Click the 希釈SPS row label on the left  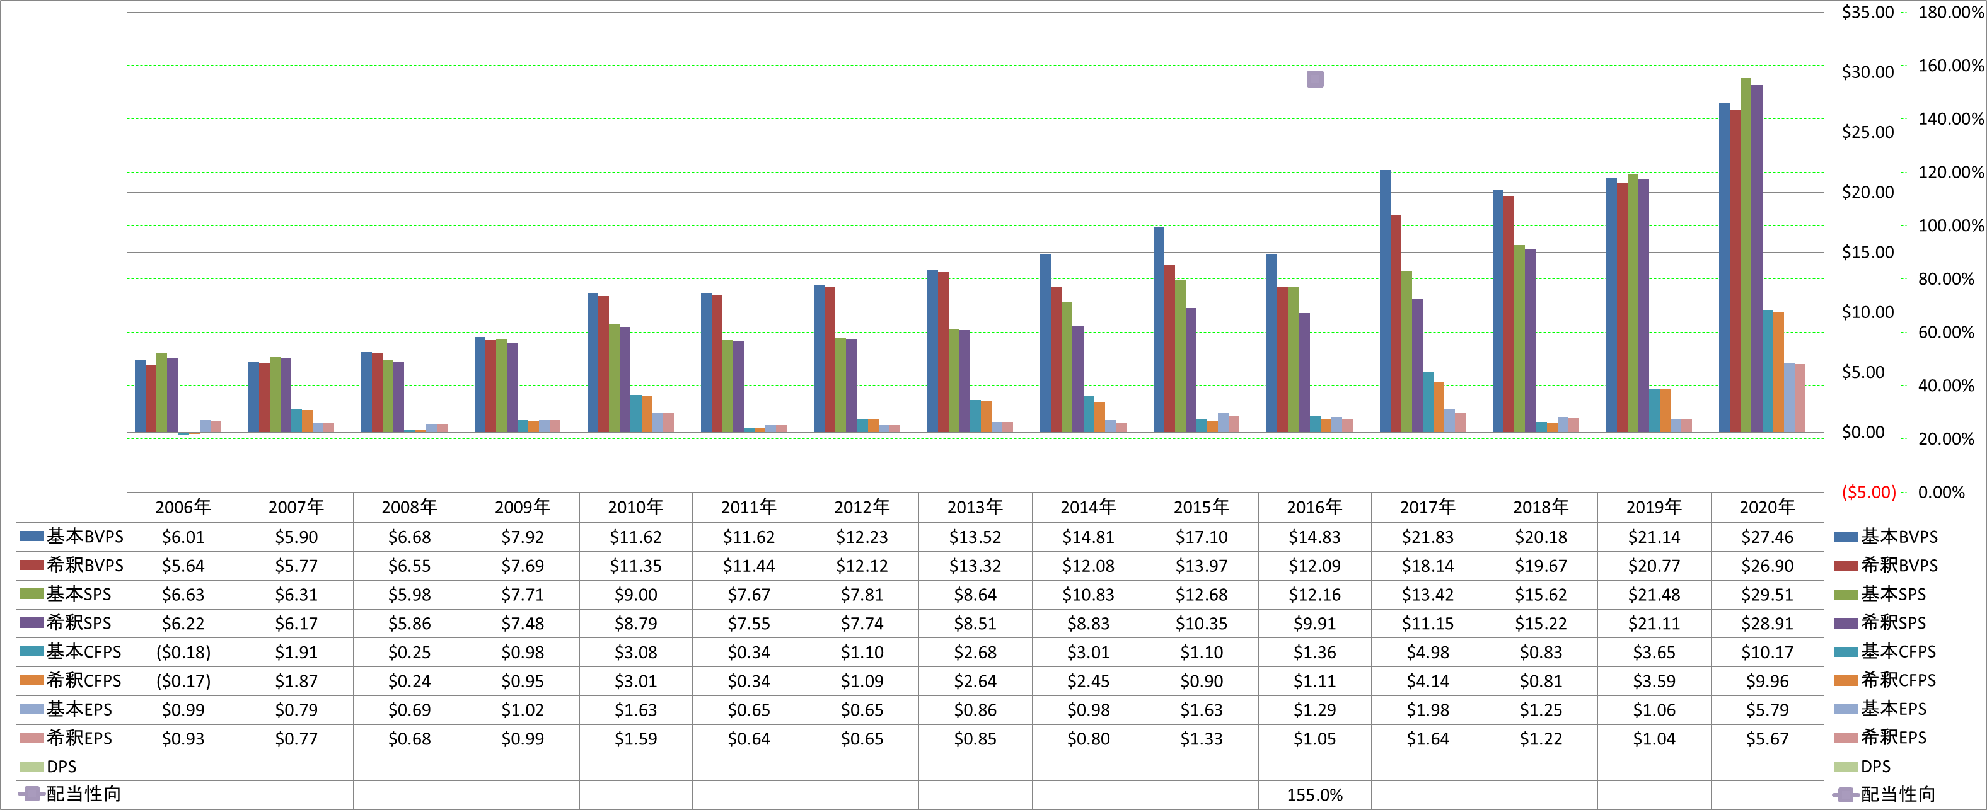click(x=79, y=623)
